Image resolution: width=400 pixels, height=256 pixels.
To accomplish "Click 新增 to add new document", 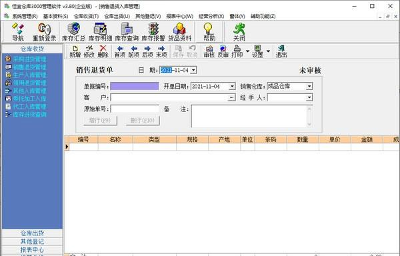I will coord(75,51).
